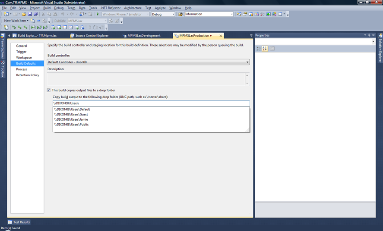Choose \\DIXON08\Users\Public suggestion
Image resolution: width=383 pixels, height=231 pixels.
tap(71, 125)
